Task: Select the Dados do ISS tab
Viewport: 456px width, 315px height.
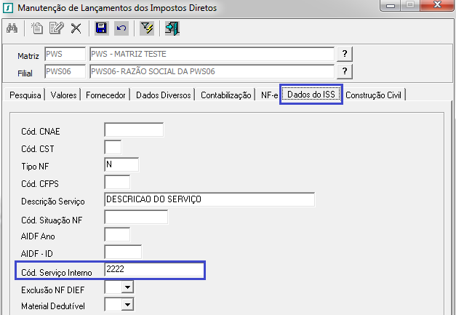Action: (x=311, y=95)
